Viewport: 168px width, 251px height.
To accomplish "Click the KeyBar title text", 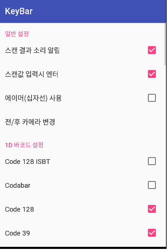I will pos(19,11).
